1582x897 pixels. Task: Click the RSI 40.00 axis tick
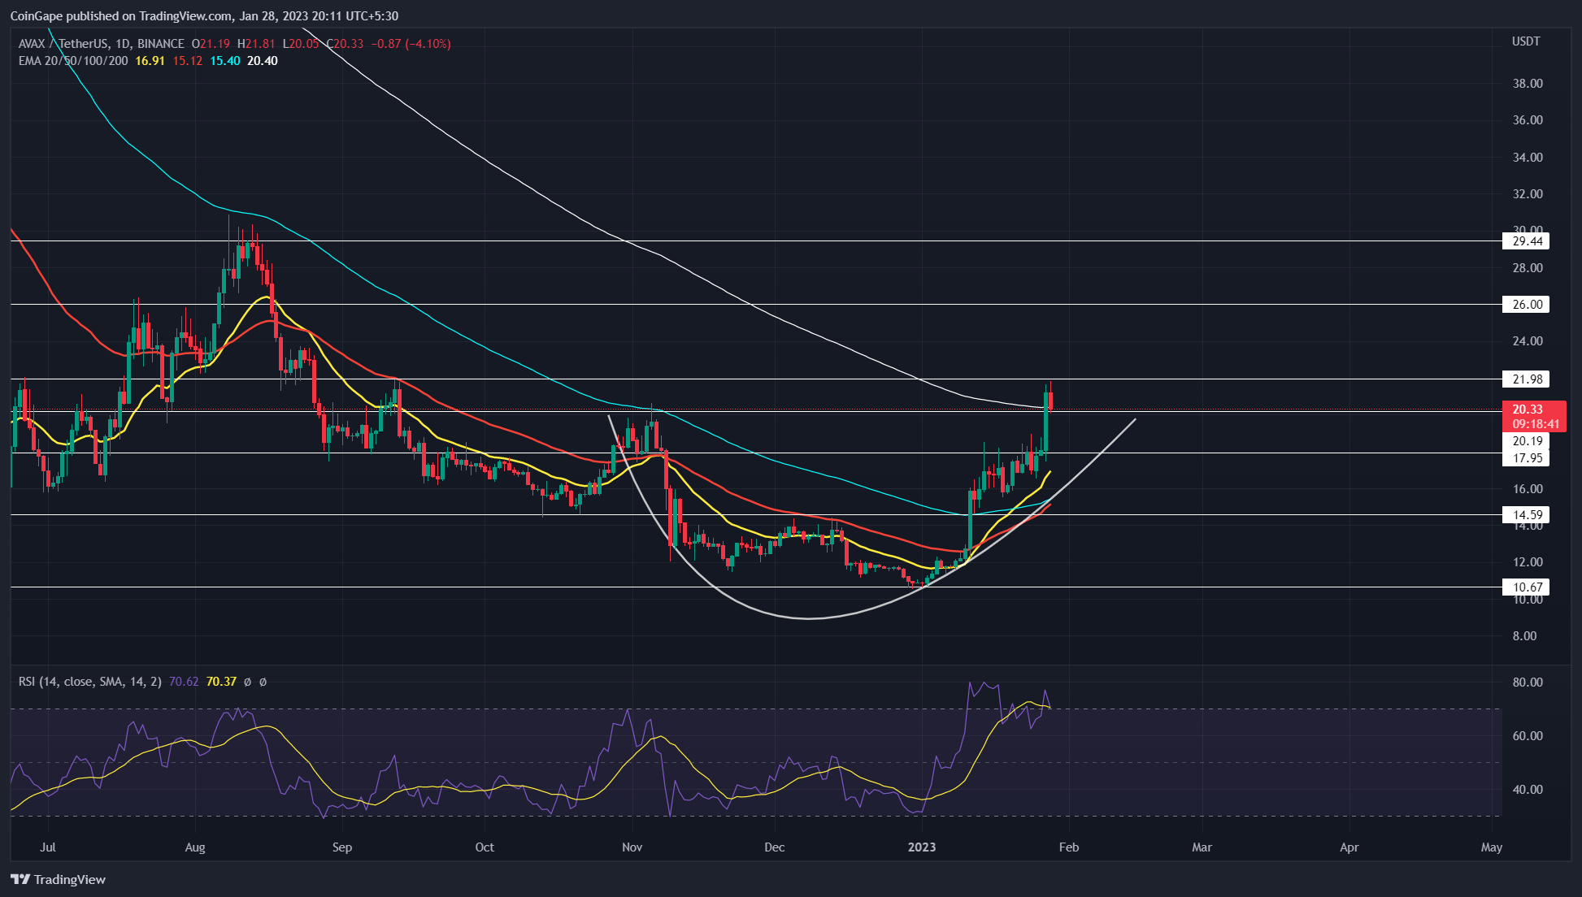click(1528, 790)
